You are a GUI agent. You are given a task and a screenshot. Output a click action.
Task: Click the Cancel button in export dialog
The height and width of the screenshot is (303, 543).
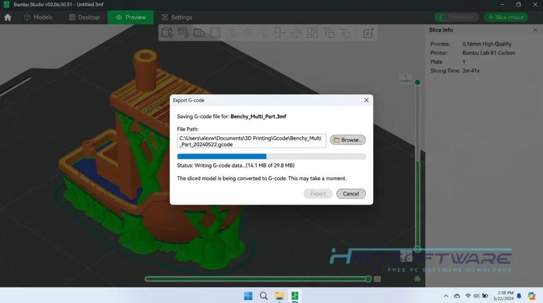(x=351, y=194)
